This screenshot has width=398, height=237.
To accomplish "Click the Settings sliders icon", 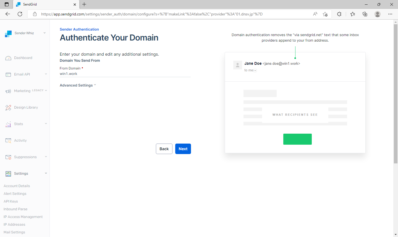I will [x=8, y=174].
